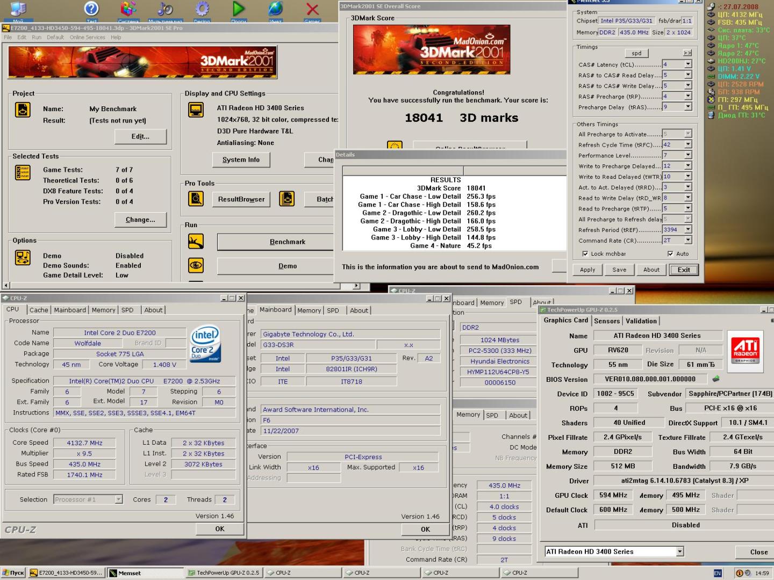Open the My Computer desktop icon
The height and width of the screenshot is (580, 774).
coord(18,10)
